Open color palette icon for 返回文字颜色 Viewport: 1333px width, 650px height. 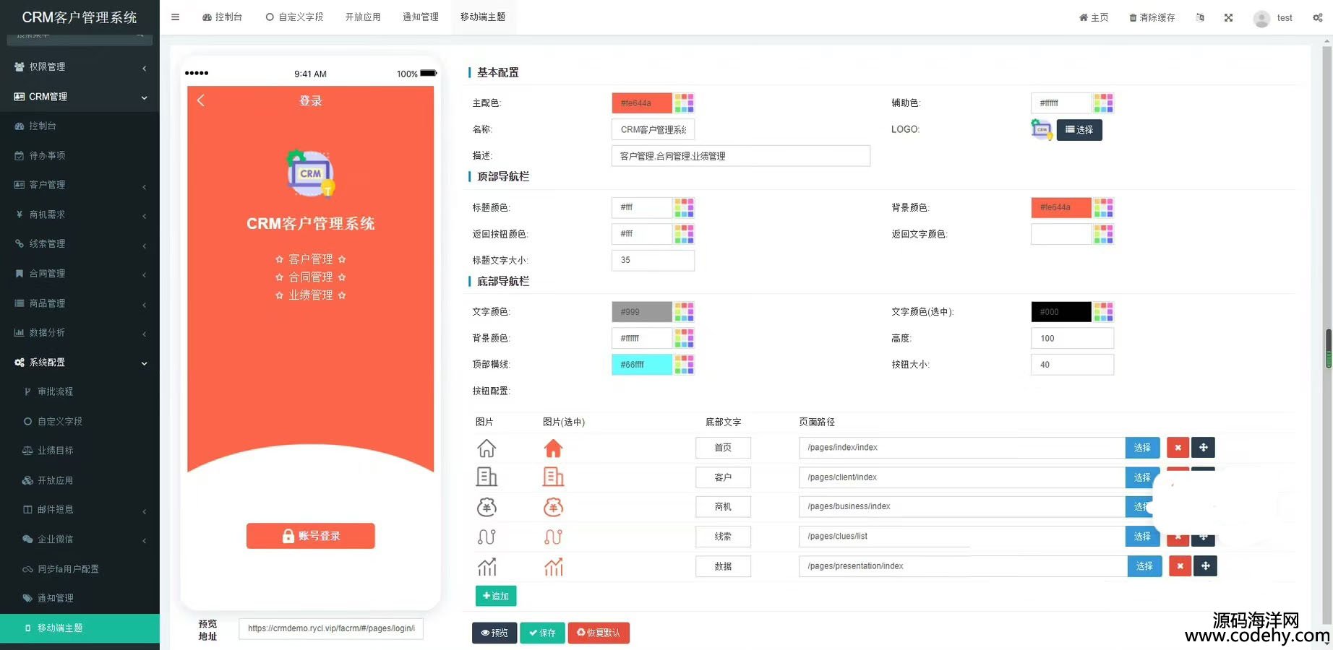(x=1103, y=234)
